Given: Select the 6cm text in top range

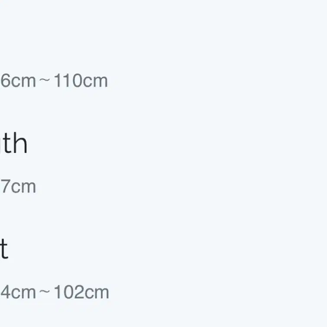Looking at the screenshot, I should point(18,81).
